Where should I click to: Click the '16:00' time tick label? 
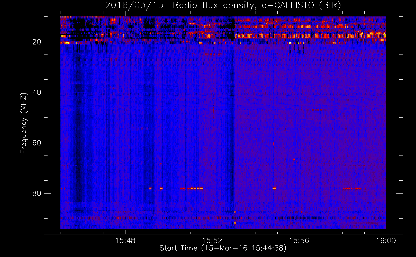coord(386,241)
